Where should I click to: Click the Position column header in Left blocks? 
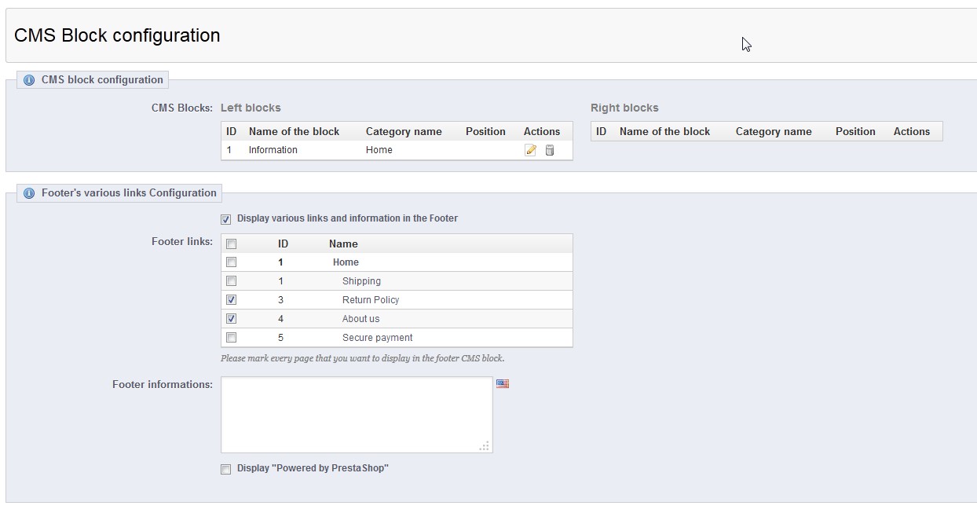[485, 131]
